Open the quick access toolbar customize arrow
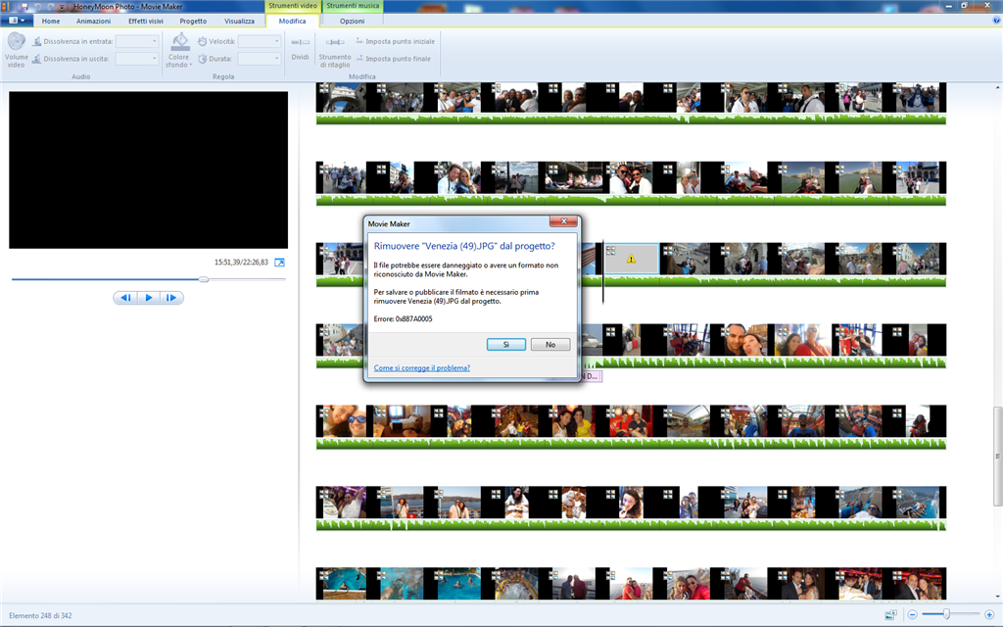The width and height of the screenshot is (1003, 627). (x=62, y=7)
